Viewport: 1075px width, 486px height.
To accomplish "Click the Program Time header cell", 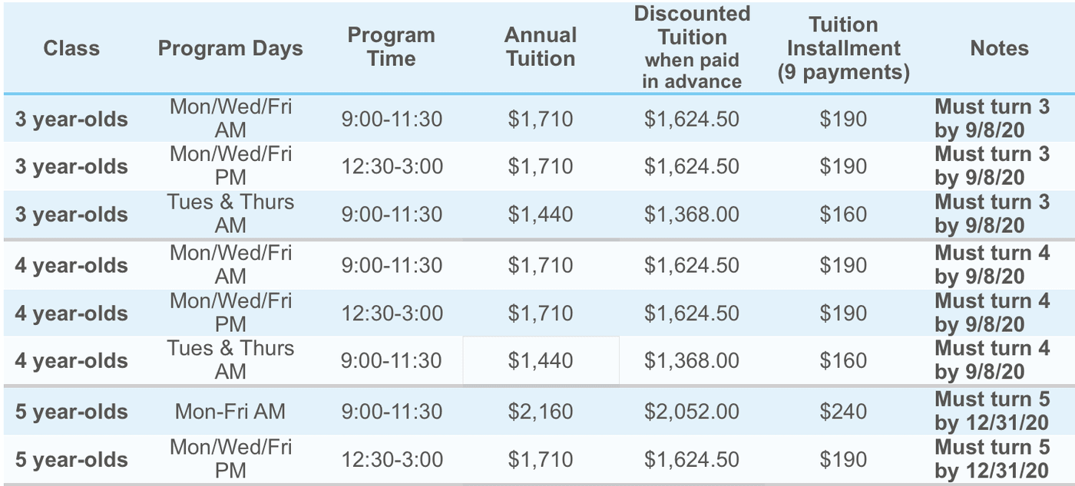I will (391, 47).
